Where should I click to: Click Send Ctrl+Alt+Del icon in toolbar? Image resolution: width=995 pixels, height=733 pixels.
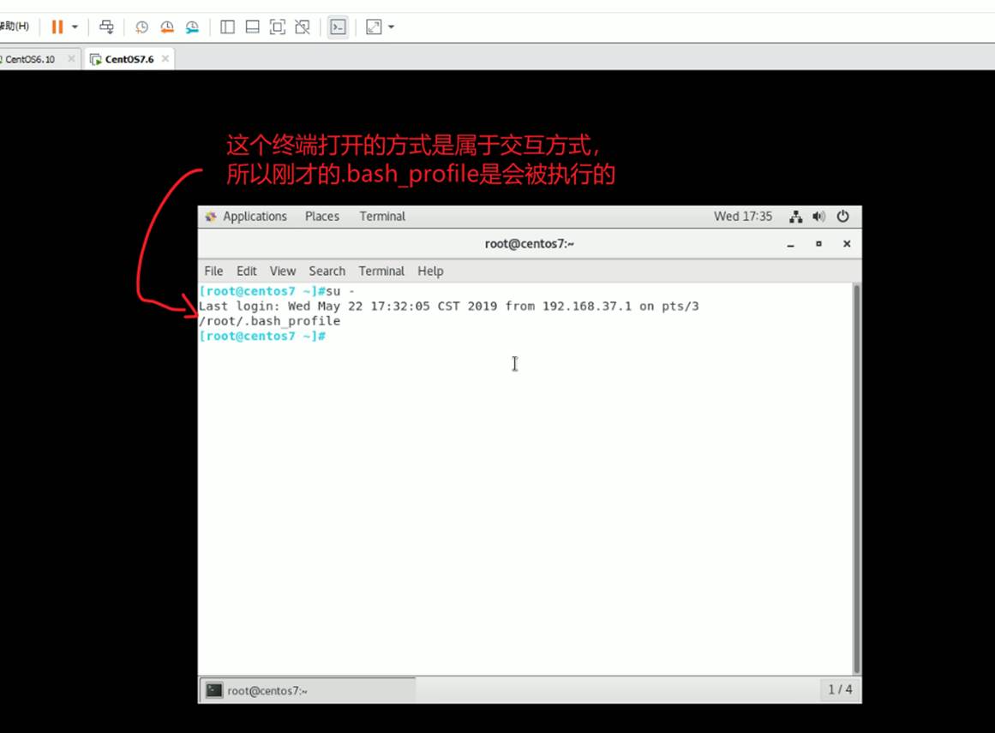[x=106, y=27]
